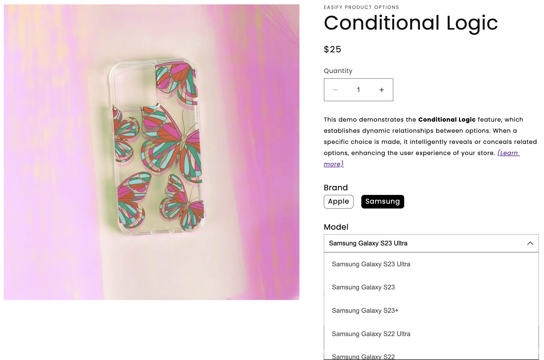This screenshot has height=360, width=544.
Task: Collapse the Model list using chevron arrow
Action: click(x=530, y=243)
